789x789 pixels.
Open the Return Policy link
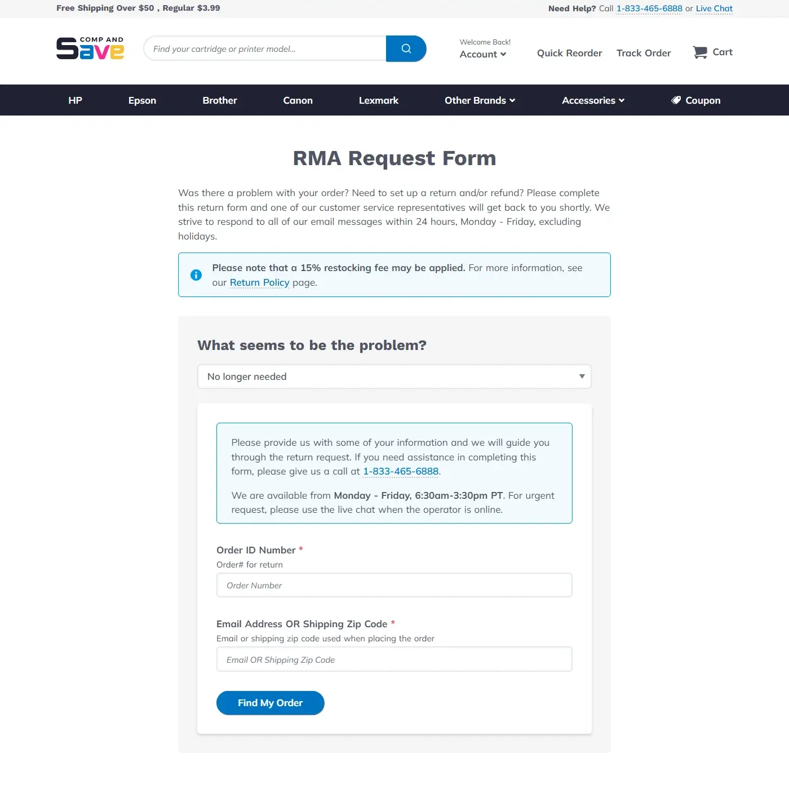[259, 282]
